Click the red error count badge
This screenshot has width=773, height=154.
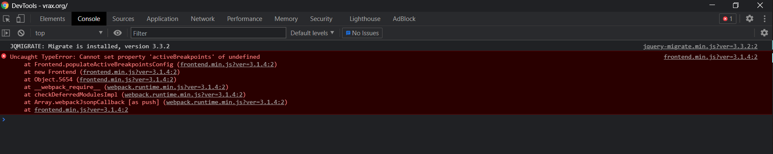[728, 19]
